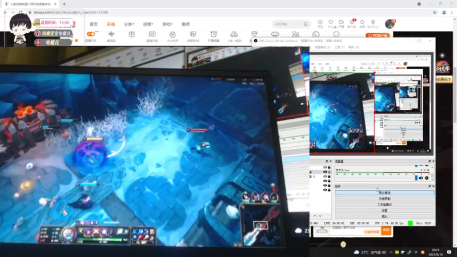
Task: Click the orange 发送 send button in chat
Action: point(386,230)
